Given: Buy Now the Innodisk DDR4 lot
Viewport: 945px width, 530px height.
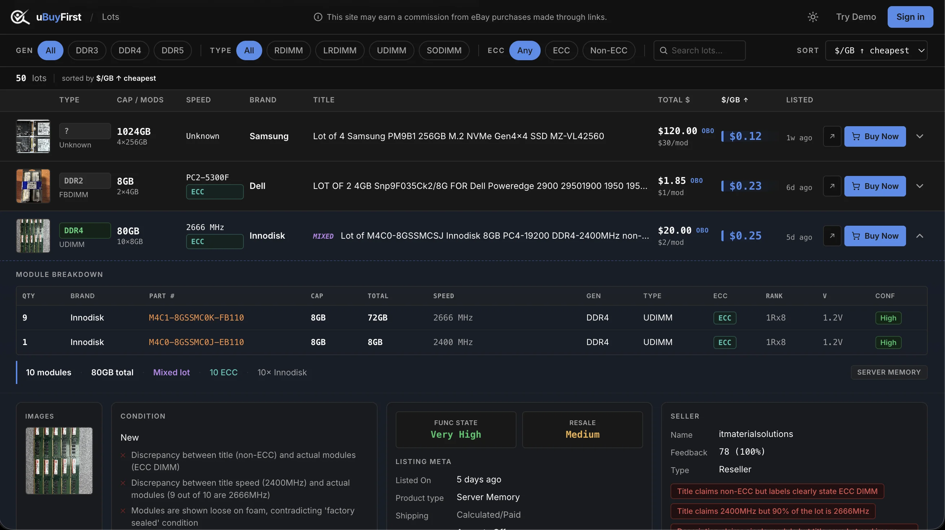Looking at the screenshot, I should click(x=875, y=236).
